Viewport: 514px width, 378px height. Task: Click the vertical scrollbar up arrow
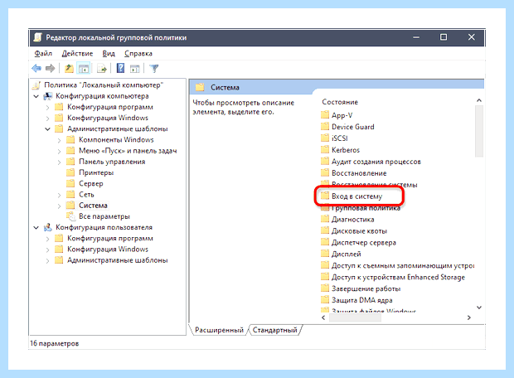[x=479, y=100]
